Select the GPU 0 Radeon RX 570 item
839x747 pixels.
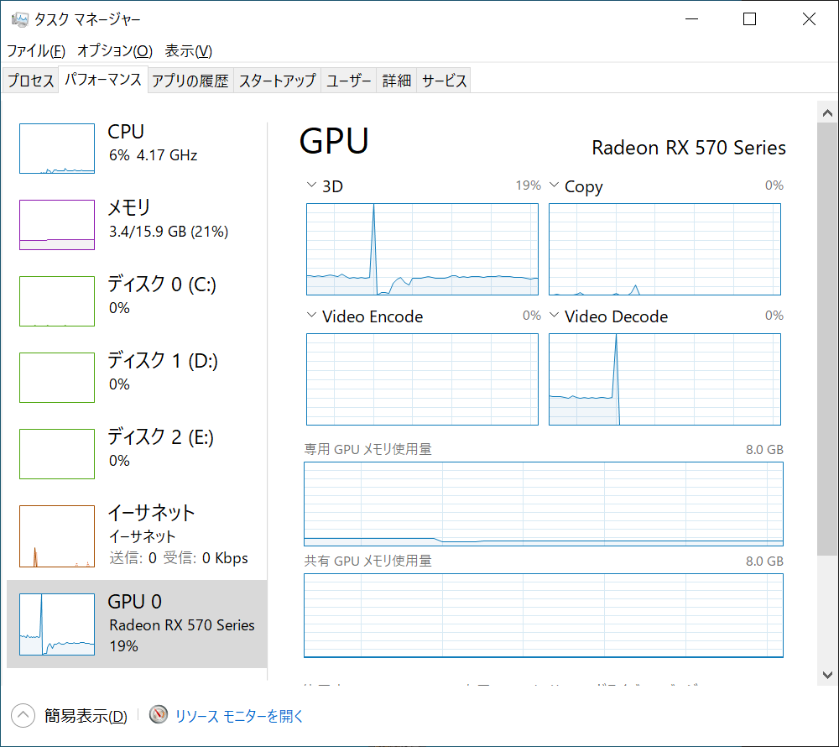137,623
